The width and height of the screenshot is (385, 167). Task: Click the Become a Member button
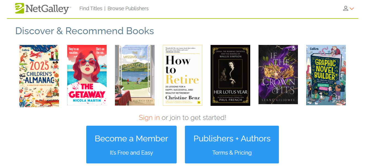(131, 145)
